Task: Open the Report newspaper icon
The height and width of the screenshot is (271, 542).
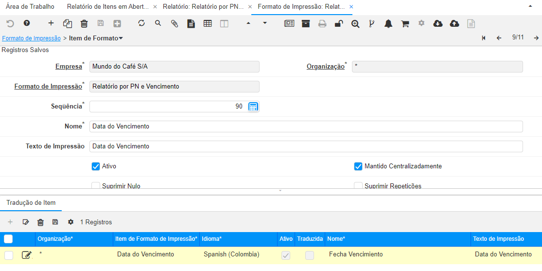Action: pos(289,23)
